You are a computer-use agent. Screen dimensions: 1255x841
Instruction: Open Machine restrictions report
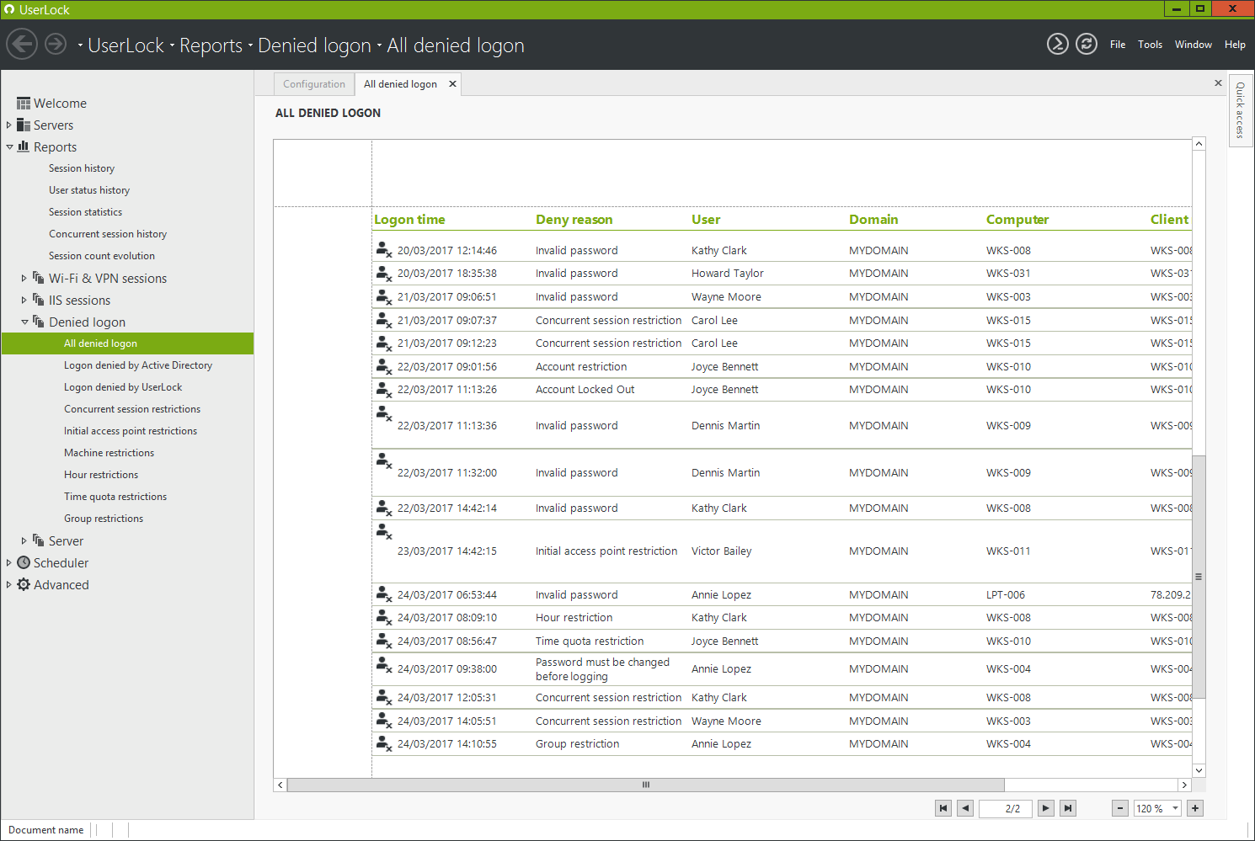(x=109, y=453)
